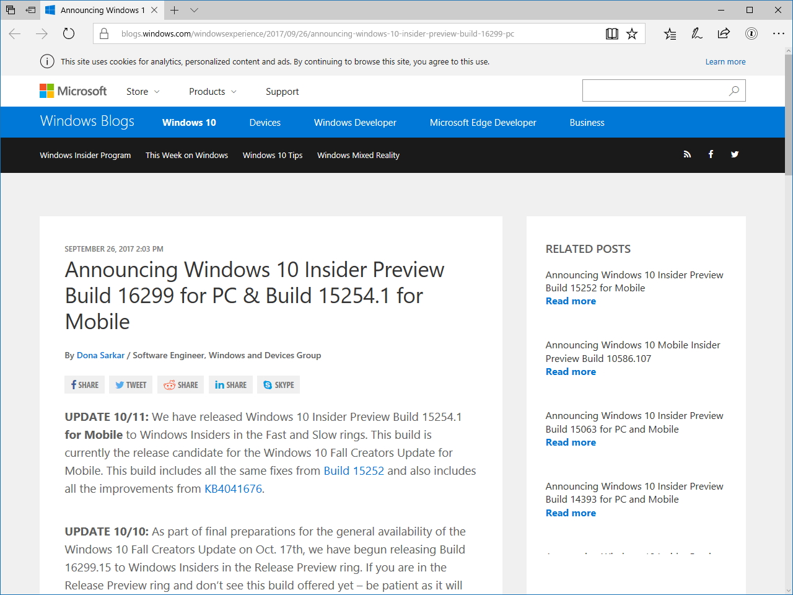The width and height of the screenshot is (793, 595).
Task: Open the Windows Blogs Facebook page icon
Action: [x=711, y=154]
